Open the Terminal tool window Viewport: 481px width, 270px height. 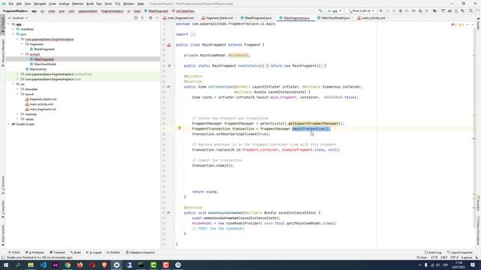(57, 253)
